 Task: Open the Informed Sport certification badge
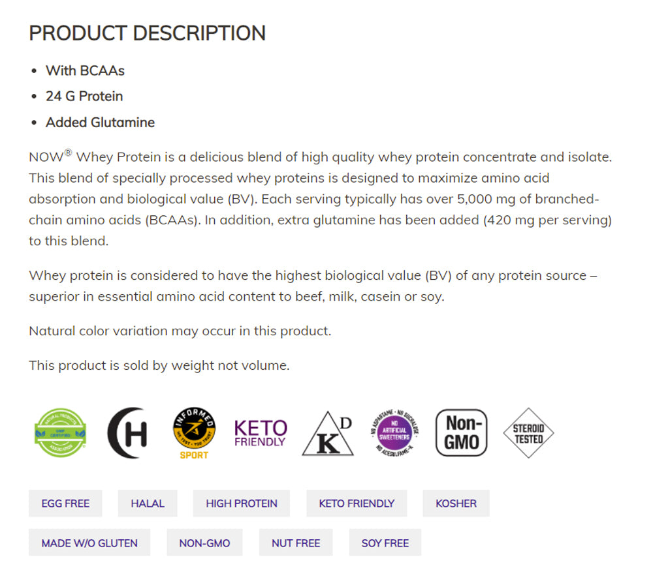coord(194,432)
